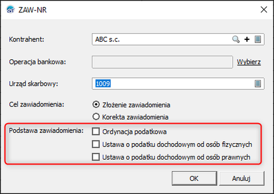Select the Złożenie zawiadomienia radio option
The height and width of the screenshot is (194, 274).
tap(96, 105)
